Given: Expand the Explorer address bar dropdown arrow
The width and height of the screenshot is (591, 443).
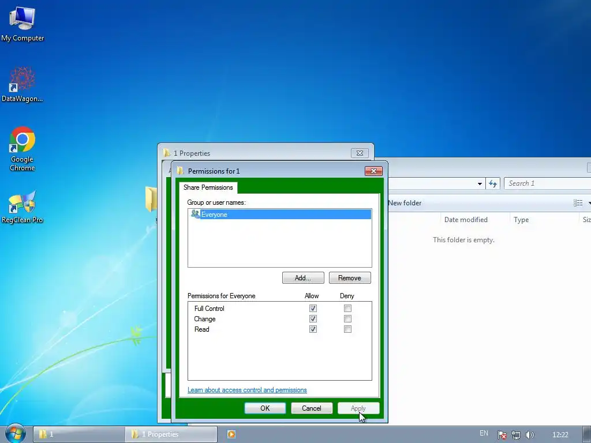Looking at the screenshot, I should pos(480,184).
